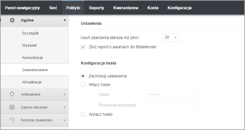The image size is (245, 130).
Task: Expand the Antimalware section arrow
Action: coord(65,94)
